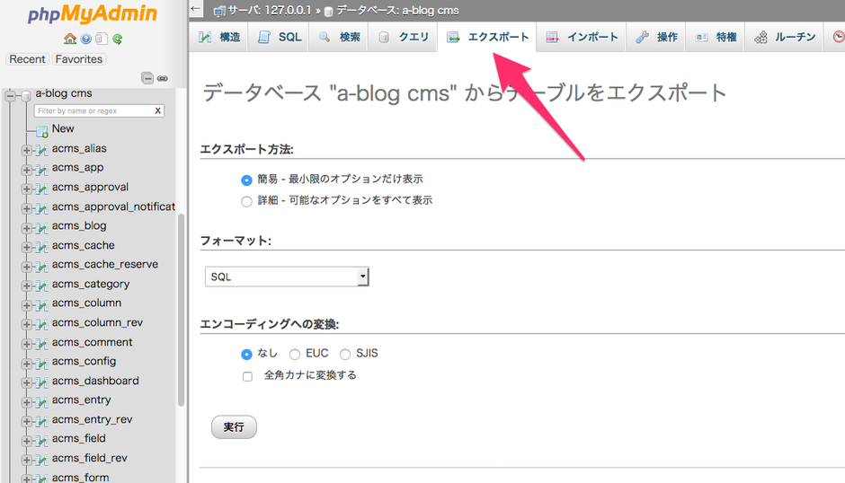Enable the full-width kana conversion checkbox

(247, 376)
